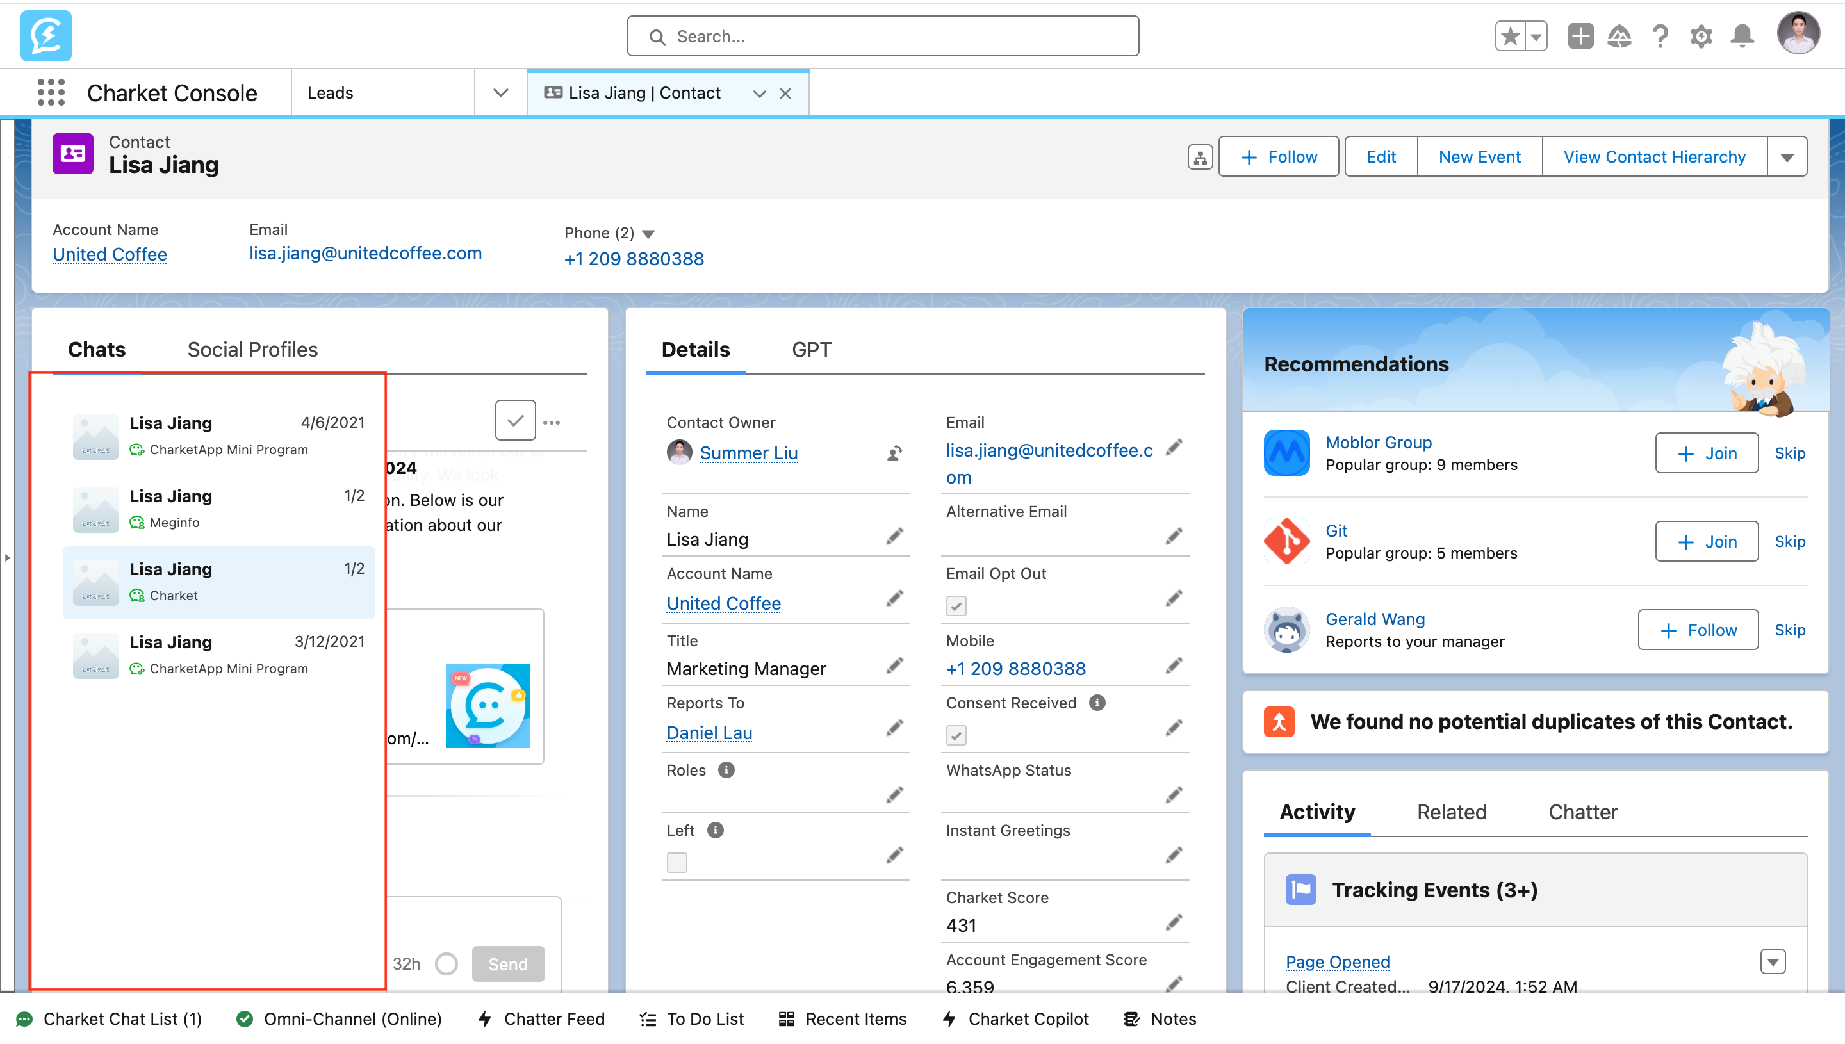Open the Lisa Jiang tab actions chevron

759,94
